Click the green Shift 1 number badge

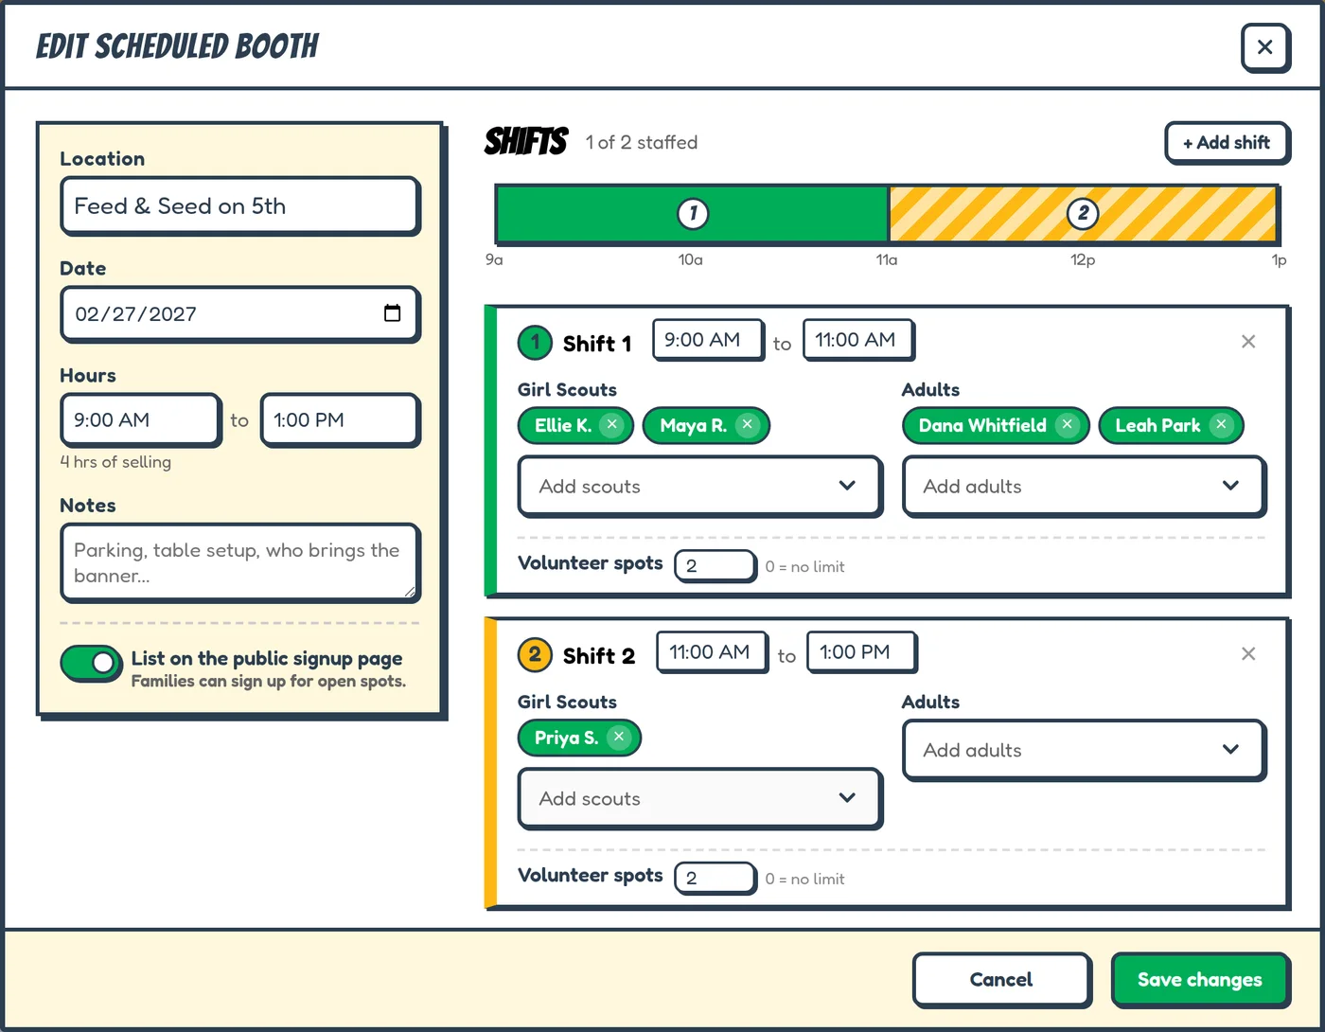point(535,342)
